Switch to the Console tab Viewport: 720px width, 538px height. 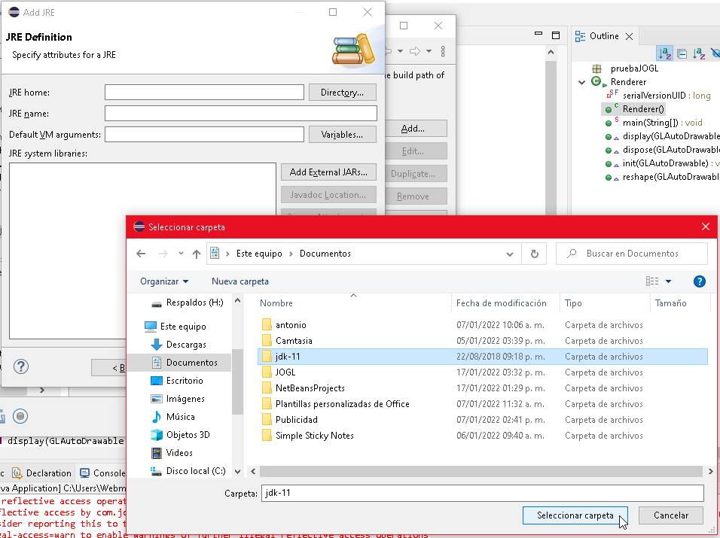point(102,473)
